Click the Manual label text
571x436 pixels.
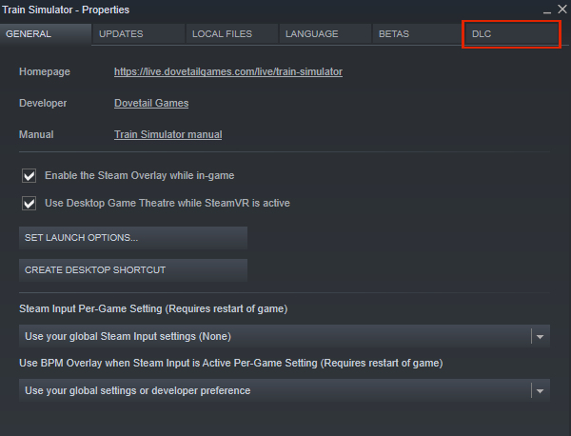click(x=36, y=134)
